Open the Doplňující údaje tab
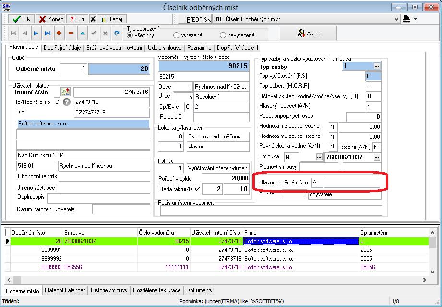The height and width of the screenshot is (307, 442). point(62,48)
